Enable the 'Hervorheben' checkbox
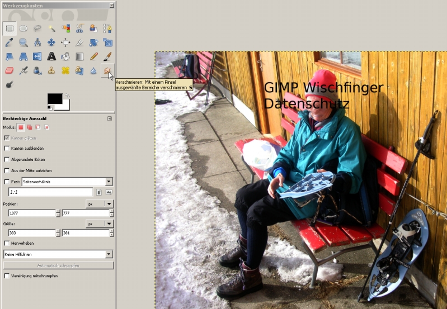Image resolution: width=447 pixels, height=309 pixels. (7, 243)
